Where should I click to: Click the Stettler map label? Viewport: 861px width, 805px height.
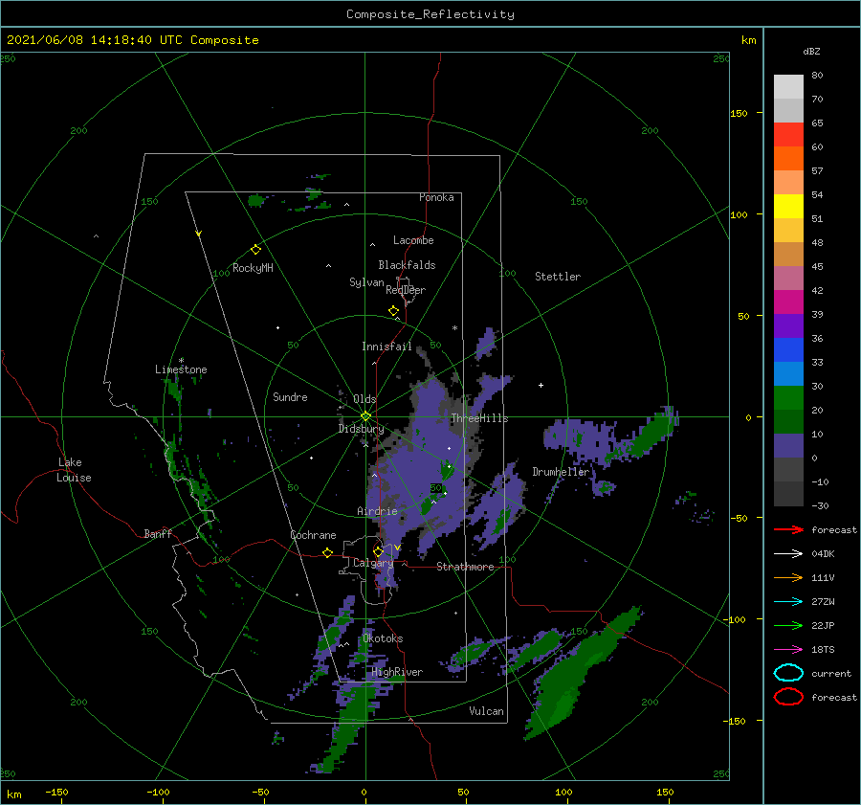tap(558, 277)
